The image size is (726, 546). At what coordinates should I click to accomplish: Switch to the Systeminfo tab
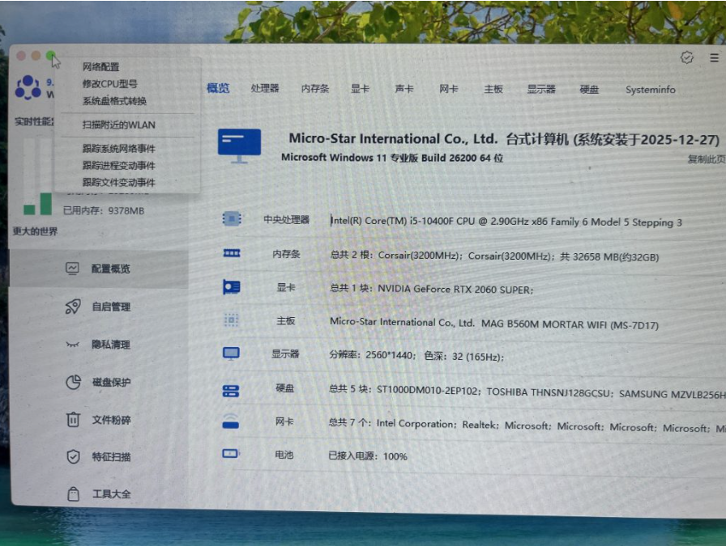coord(650,91)
